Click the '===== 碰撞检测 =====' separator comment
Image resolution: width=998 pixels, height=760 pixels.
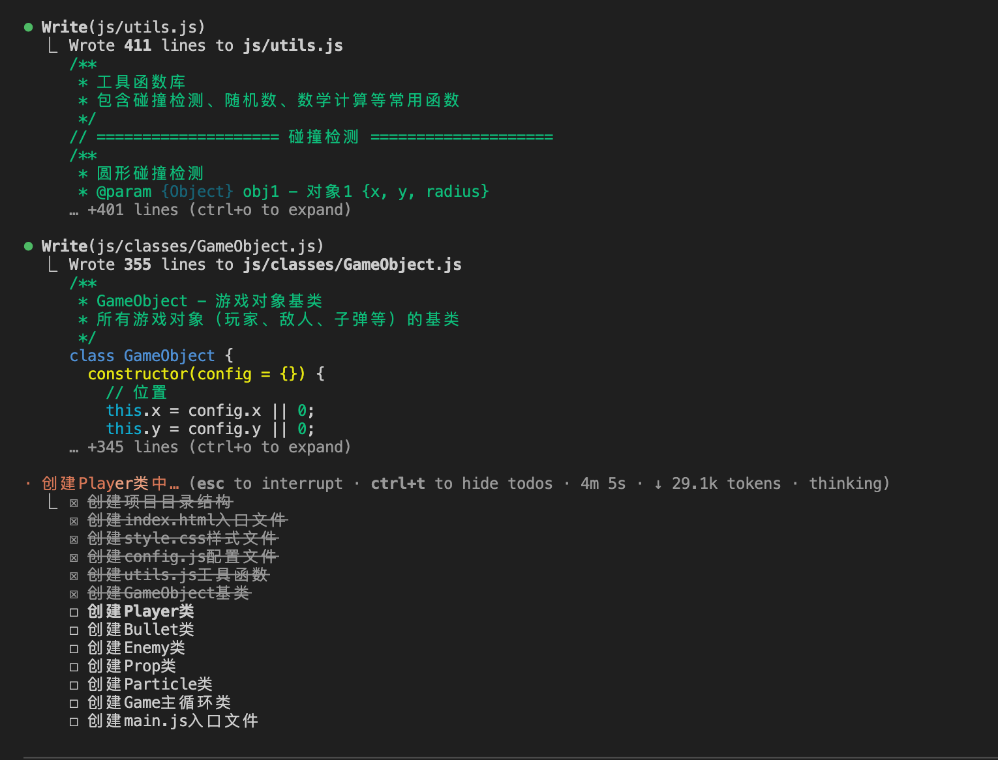coord(311,137)
